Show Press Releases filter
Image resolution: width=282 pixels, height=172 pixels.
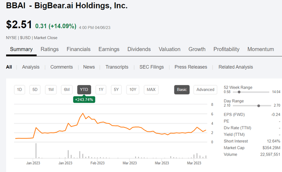(191, 67)
